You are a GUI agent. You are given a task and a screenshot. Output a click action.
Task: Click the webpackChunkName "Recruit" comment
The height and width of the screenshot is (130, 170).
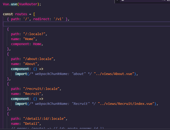(62, 104)
